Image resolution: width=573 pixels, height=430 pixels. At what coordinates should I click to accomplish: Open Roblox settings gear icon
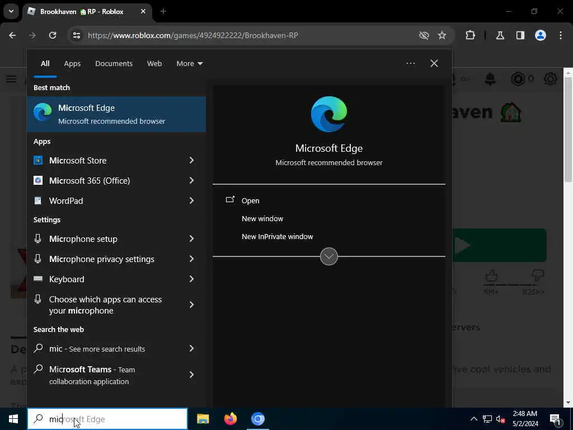tap(551, 78)
